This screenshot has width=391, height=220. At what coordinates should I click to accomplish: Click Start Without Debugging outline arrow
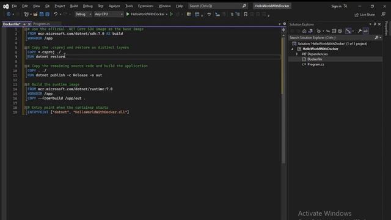click(171, 14)
